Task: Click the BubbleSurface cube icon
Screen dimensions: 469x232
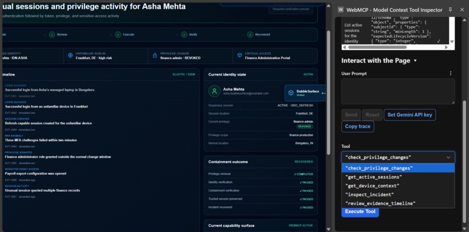Action: coord(291,93)
